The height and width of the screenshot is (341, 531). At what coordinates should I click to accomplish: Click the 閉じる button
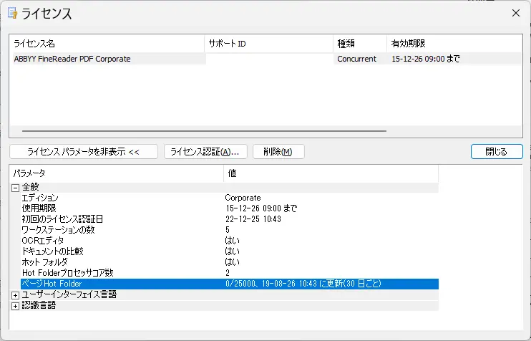[497, 152]
